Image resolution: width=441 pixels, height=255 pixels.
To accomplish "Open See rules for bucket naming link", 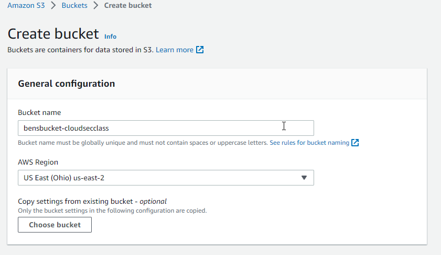I will point(309,143).
